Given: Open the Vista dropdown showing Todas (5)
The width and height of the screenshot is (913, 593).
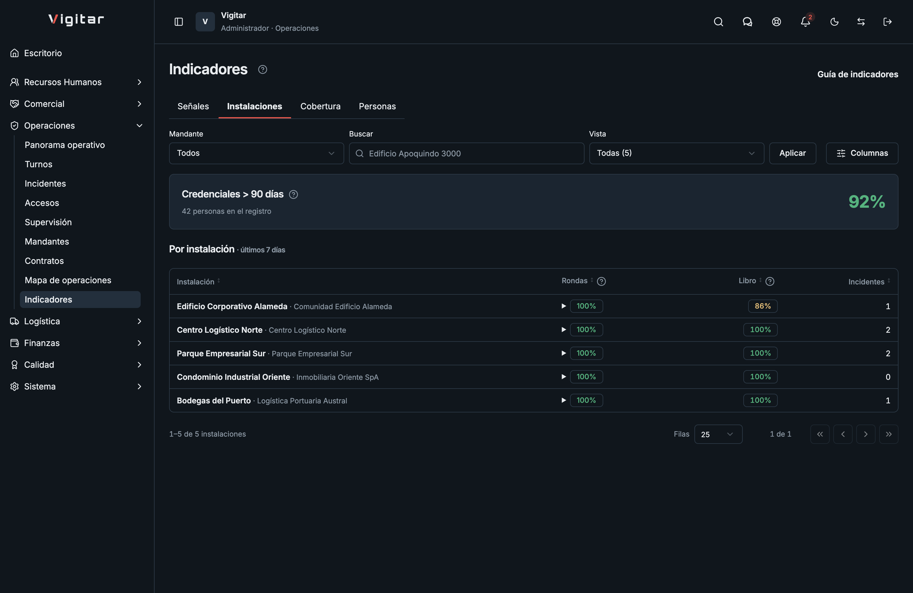Looking at the screenshot, I should [x=676, y=153].
